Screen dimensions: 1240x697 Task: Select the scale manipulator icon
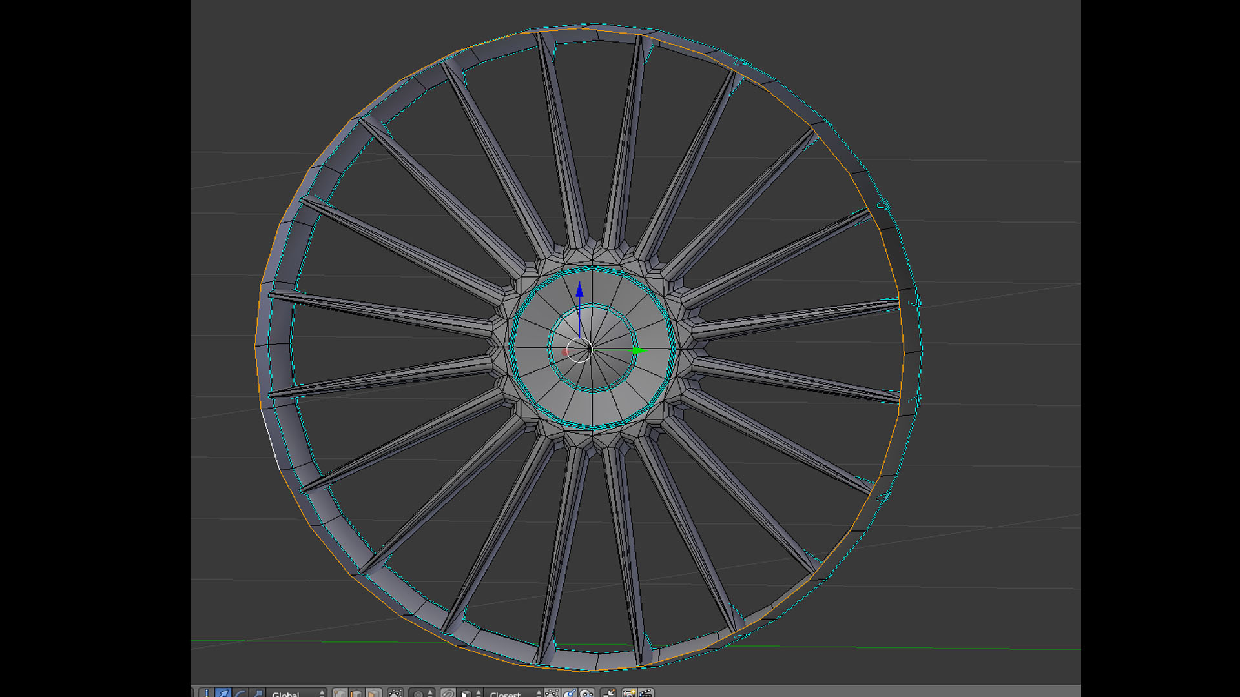tap(257, 693)
